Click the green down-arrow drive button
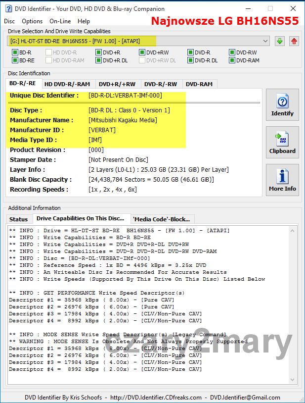305x403 pixels. (280, 41)
